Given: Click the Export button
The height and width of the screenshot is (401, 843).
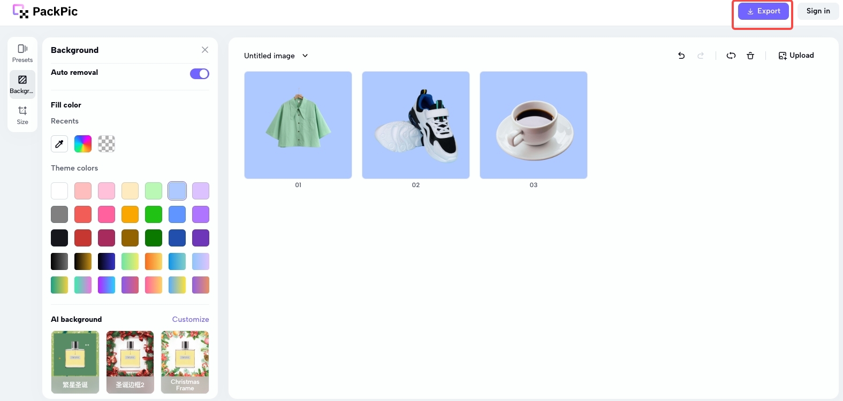Looking at the screenshot, I should click(763, 11).
